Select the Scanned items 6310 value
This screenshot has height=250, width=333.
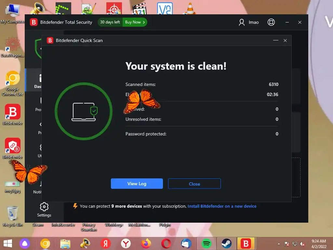click(273, 84)
